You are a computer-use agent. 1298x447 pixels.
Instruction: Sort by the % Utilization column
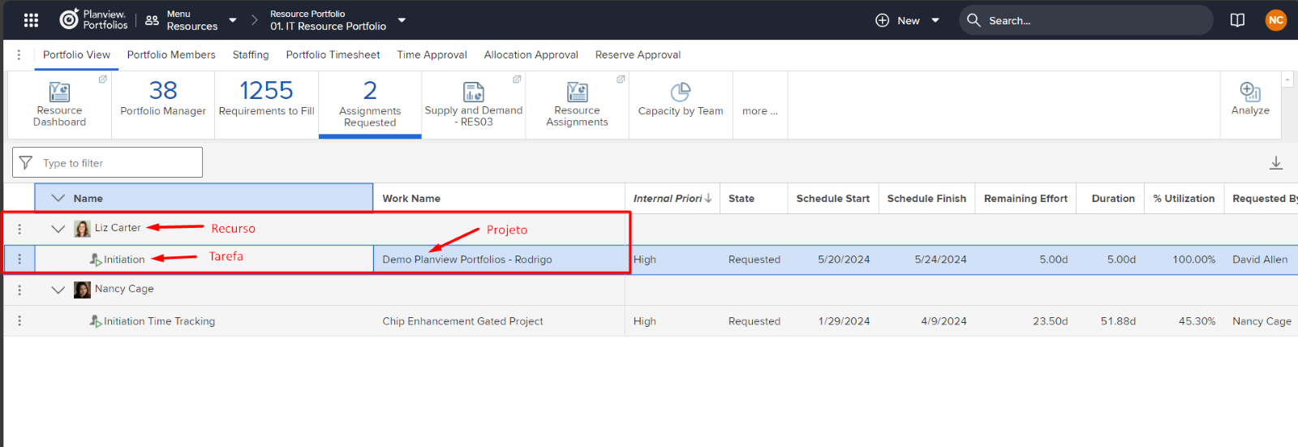click(1184, 198)
